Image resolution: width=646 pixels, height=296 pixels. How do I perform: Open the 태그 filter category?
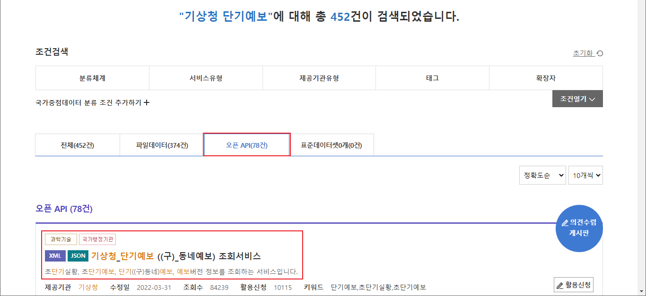coord(432,78)
